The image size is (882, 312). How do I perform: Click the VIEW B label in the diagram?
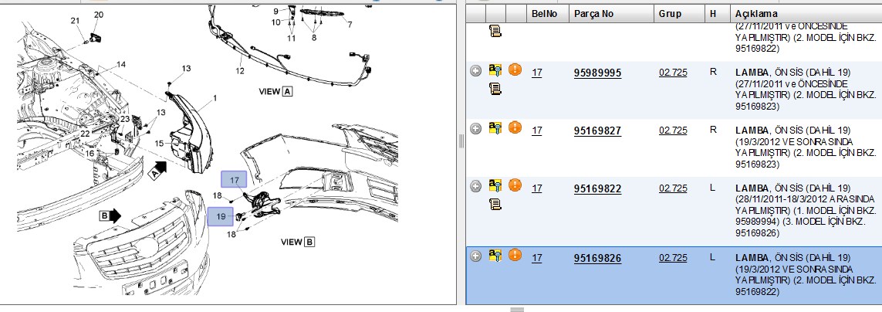298,242
